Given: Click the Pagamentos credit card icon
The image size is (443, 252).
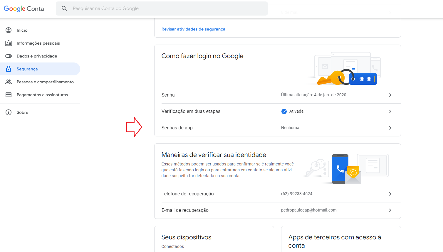Looking at the screenshot, I should (x=9, y=95).
